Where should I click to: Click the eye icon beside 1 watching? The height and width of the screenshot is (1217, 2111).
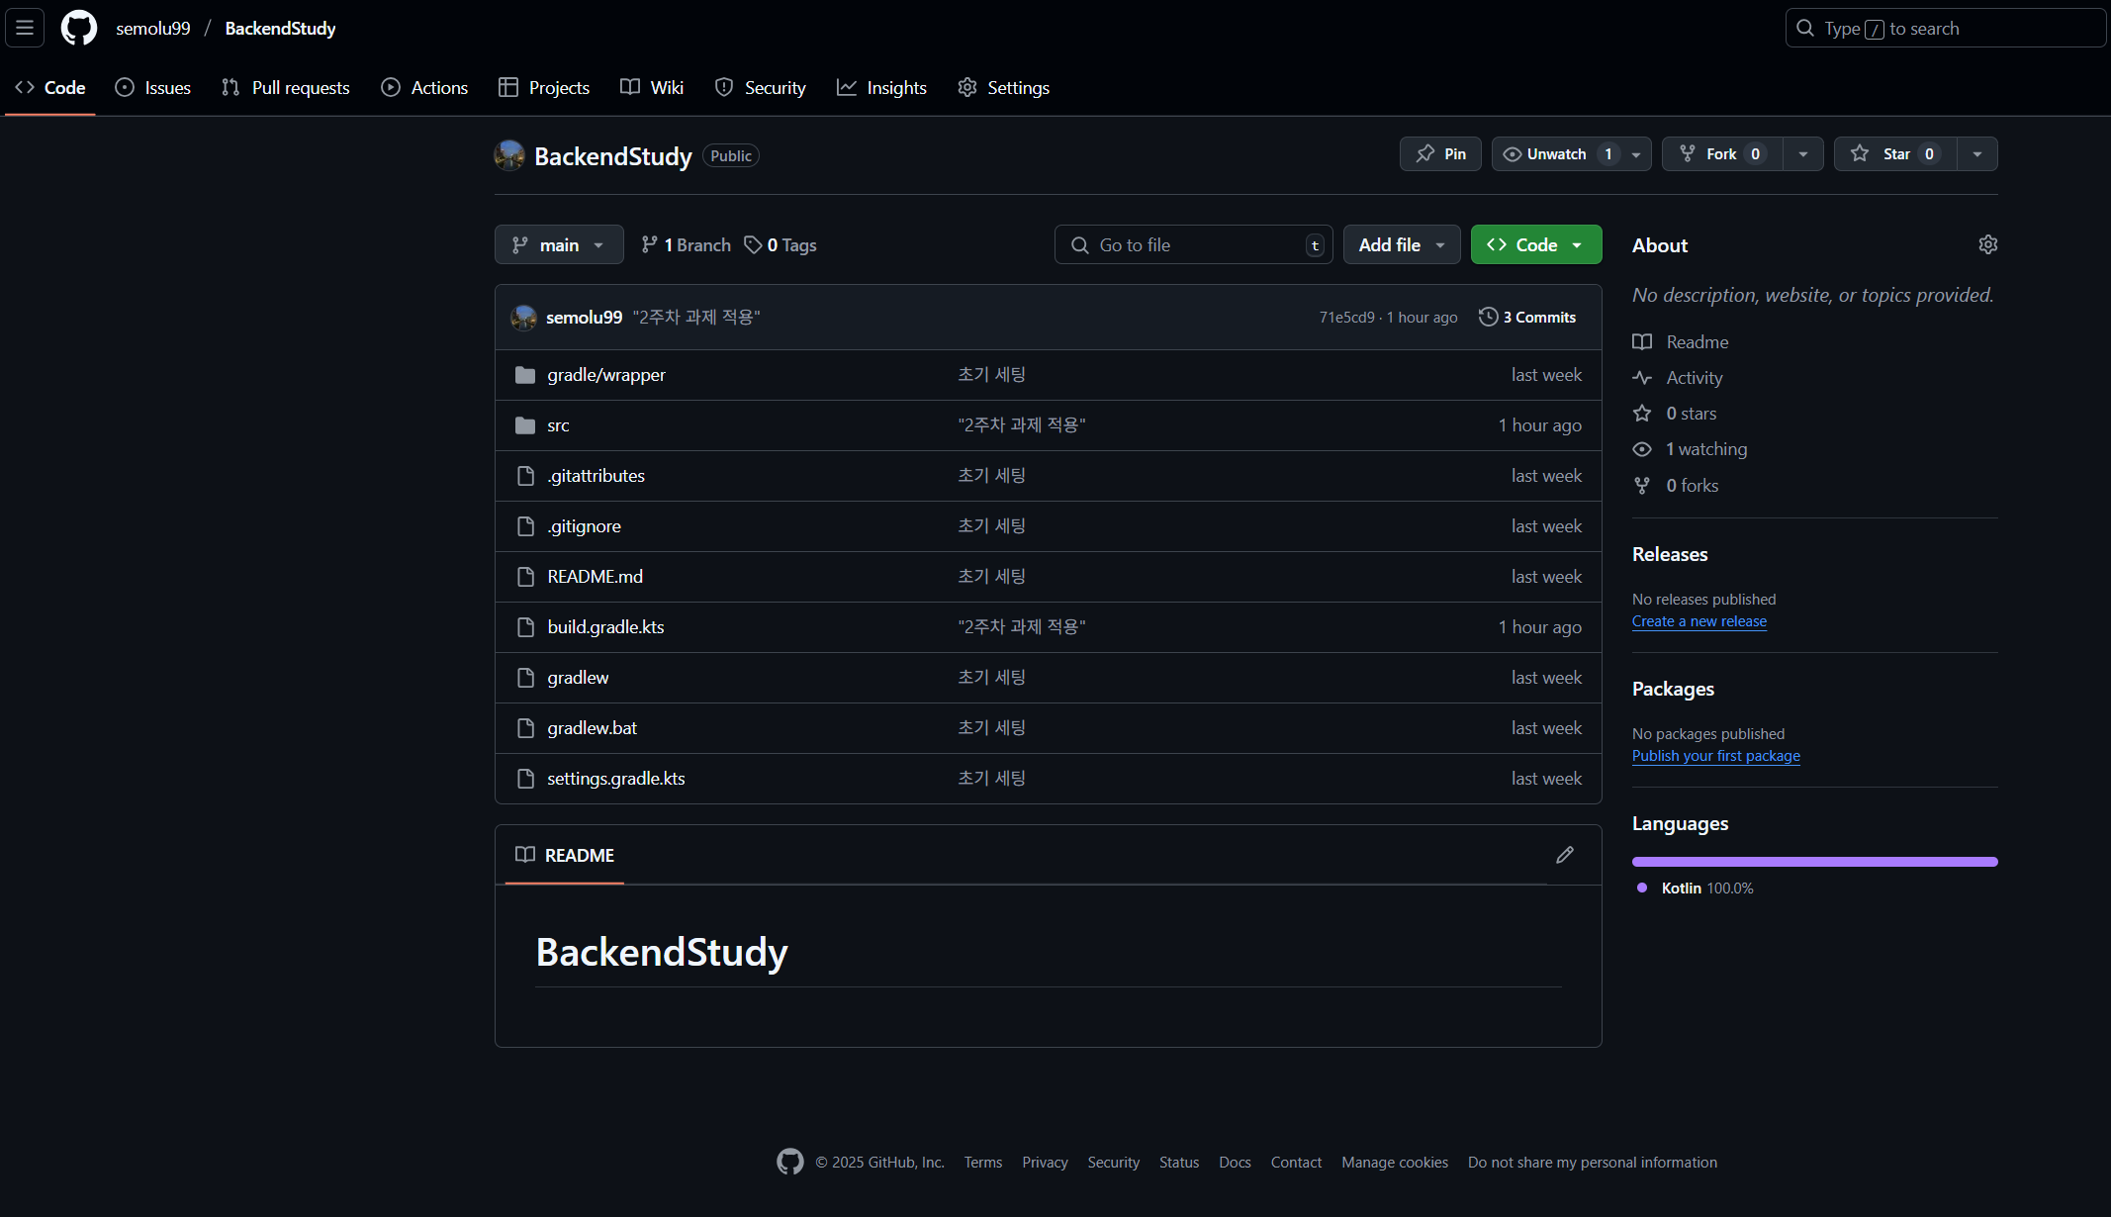click(x=1642, y=449)
